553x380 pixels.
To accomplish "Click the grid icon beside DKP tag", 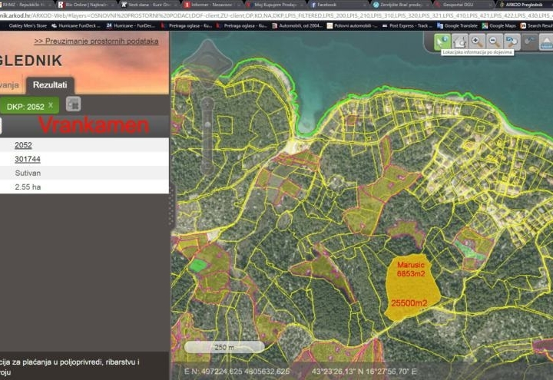I will [x=73, y=104].
